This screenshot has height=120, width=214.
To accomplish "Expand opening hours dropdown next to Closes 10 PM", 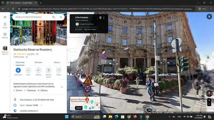I will click(41, 105).
